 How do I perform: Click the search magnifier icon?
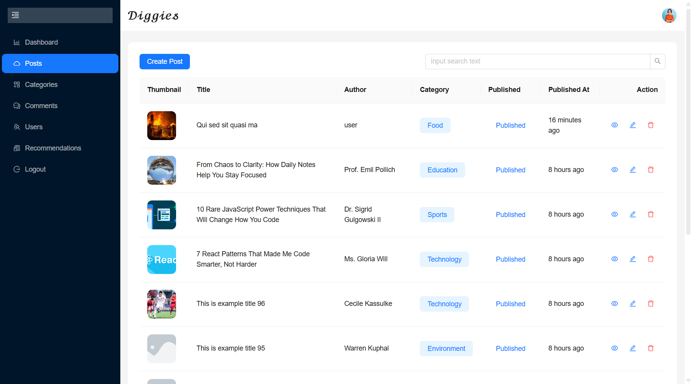click(x=657, y=62)
